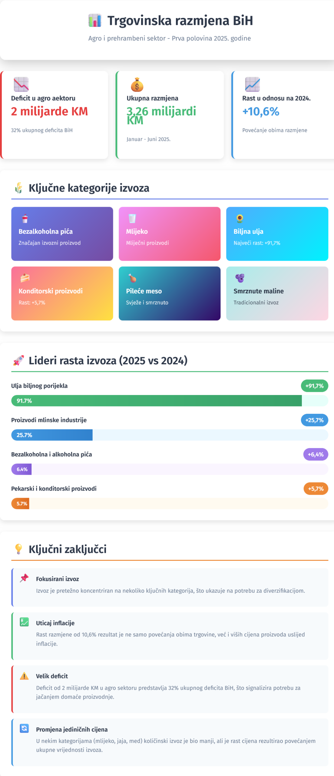
Task: Click the declining chart icon above Deficit
Action: click(21, 84)
